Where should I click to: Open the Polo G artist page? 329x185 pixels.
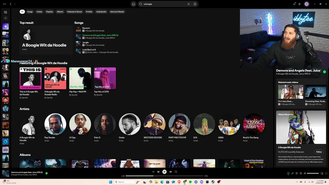105,124
